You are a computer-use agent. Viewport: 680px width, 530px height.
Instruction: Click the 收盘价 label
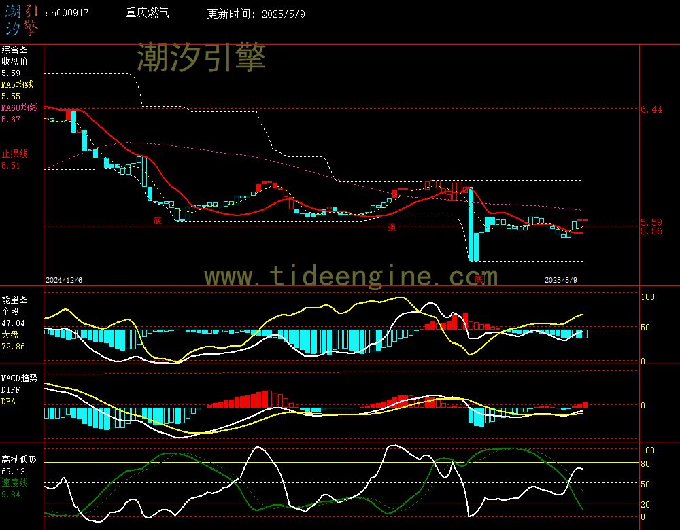pos(15,61)
